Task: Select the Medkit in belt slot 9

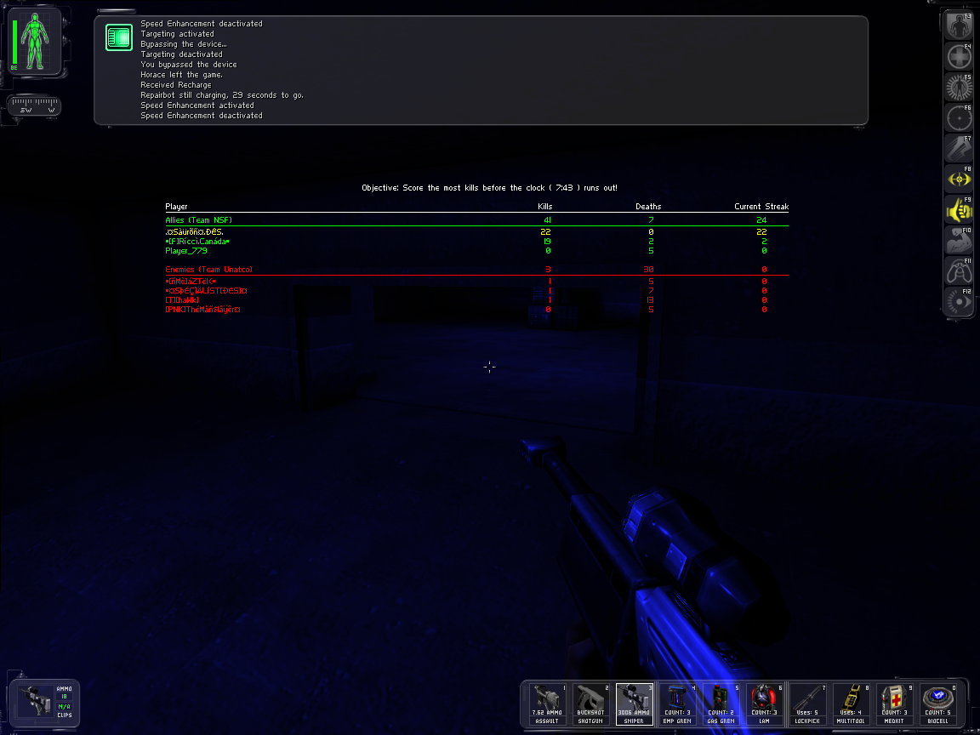Action: (894, 704)
